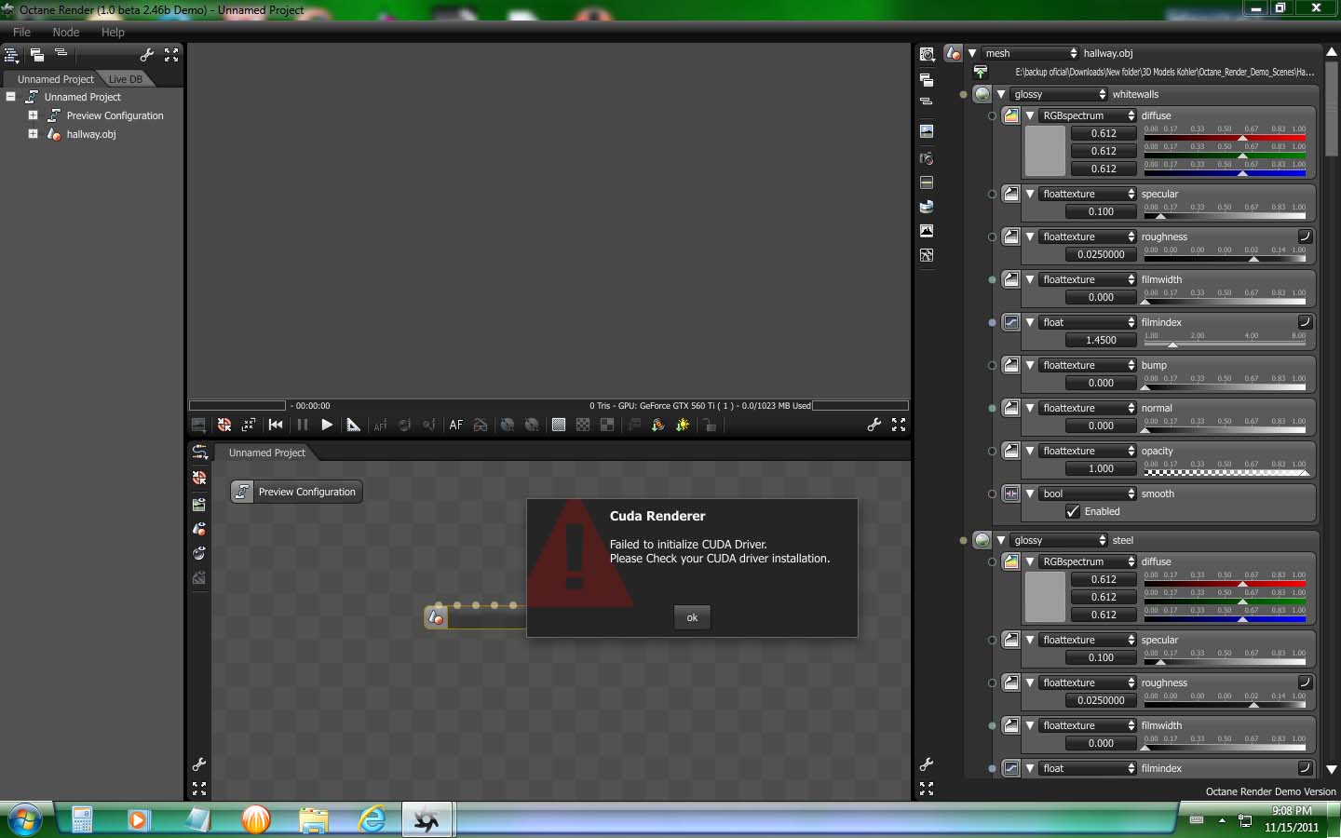
Task: Open the mesh node type dropdown
Action: pos(1032,53)
